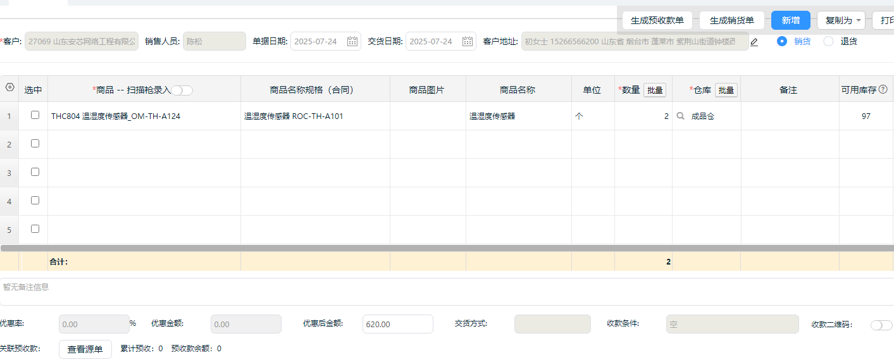Select the 退货 radio button
The image size is (894, 362).
828,41
